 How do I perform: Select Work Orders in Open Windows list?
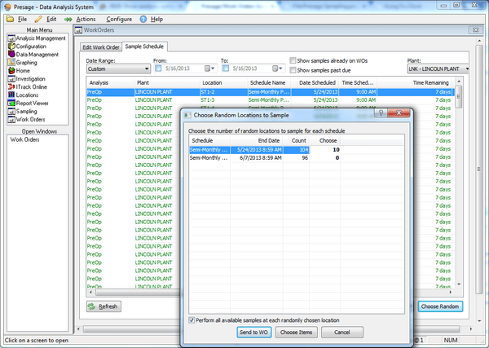point(24,139)
